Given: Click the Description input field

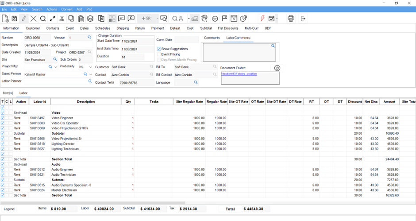Looking at the screenshot, I should tap(58, 45).
